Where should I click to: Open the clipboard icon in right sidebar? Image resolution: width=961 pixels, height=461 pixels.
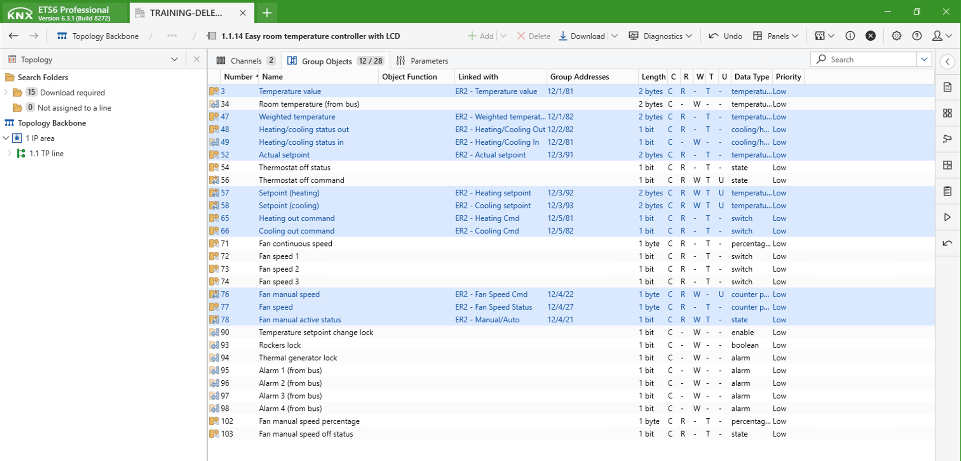[947, 191]
